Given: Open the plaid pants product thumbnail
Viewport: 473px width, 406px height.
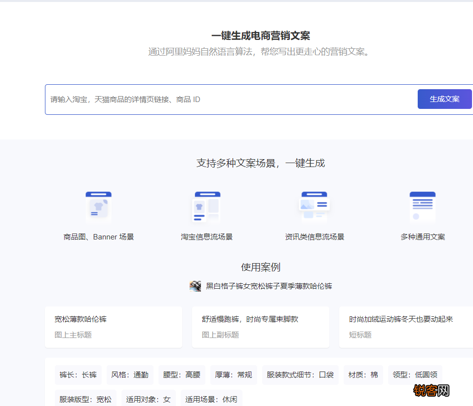Looking at the screenshot, I should coord(195,286).
